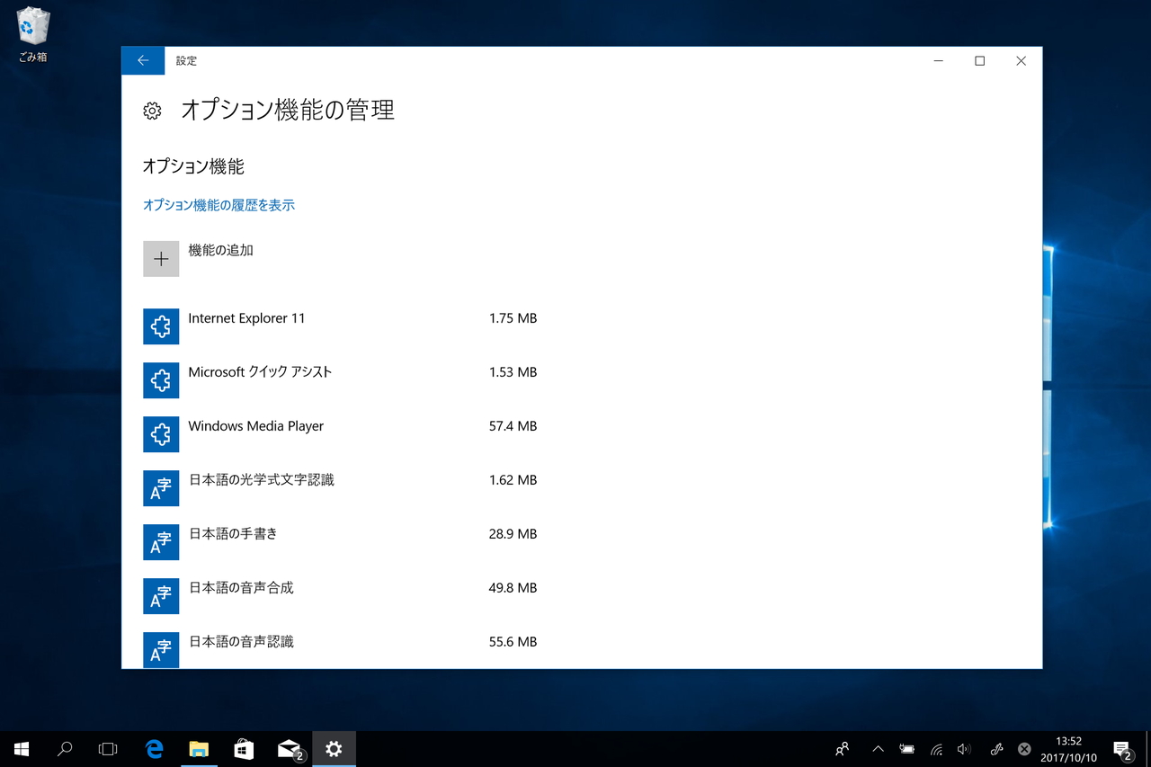1151x767 pixels.
Task: Open the People icon in the system tray
Action: click(842, 749)
